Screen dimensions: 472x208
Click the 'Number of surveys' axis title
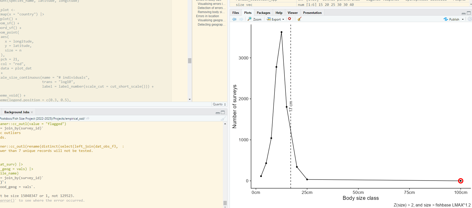tap(234, 107)
